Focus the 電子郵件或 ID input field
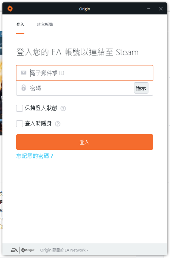Screen dimensions: 170x258 [x=88, y=73]
